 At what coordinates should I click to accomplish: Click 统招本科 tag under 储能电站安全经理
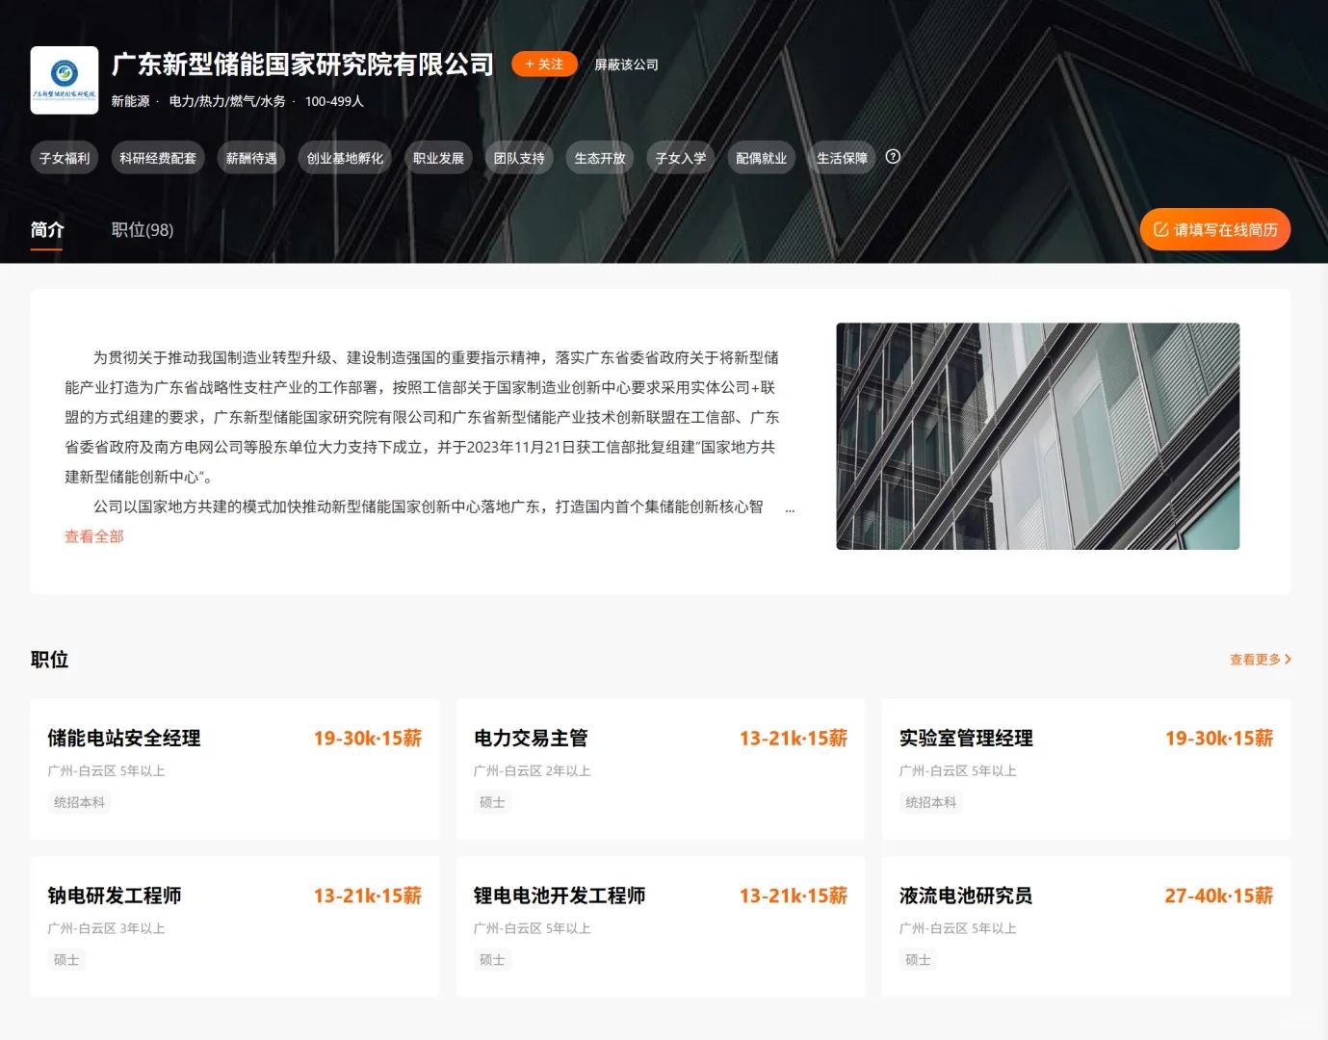tap(80, 802)
